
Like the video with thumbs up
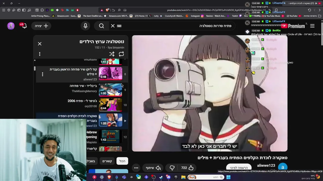(187, 168)
